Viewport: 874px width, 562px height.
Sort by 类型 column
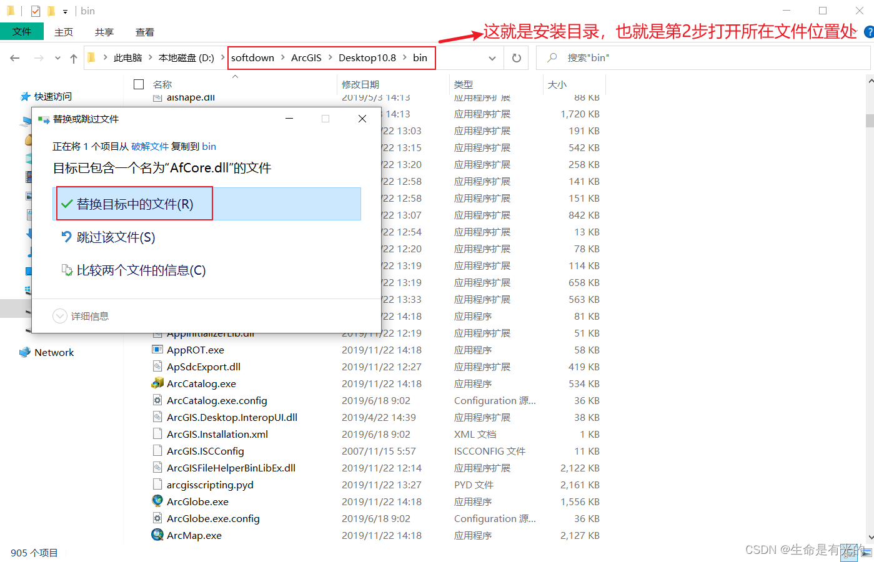point(464,84)
